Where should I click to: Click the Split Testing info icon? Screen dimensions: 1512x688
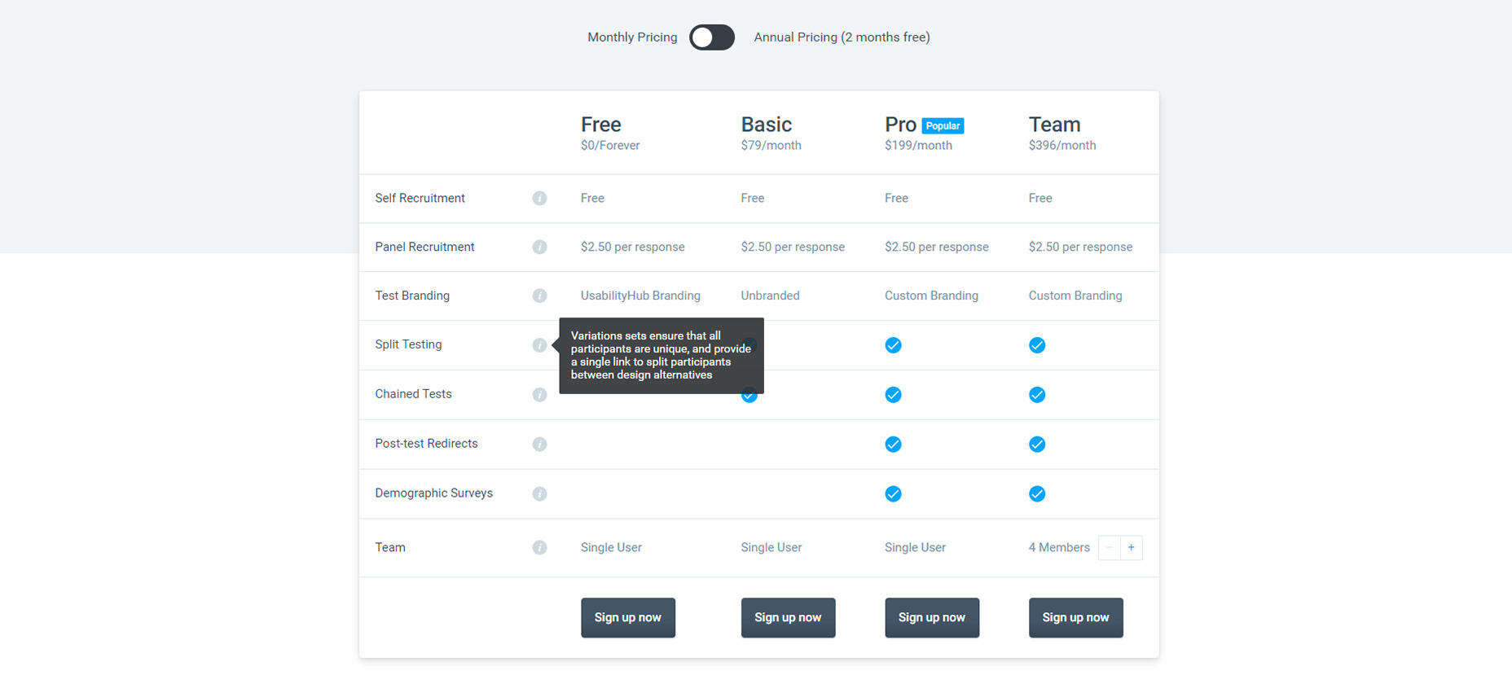[x=539, y=345]
